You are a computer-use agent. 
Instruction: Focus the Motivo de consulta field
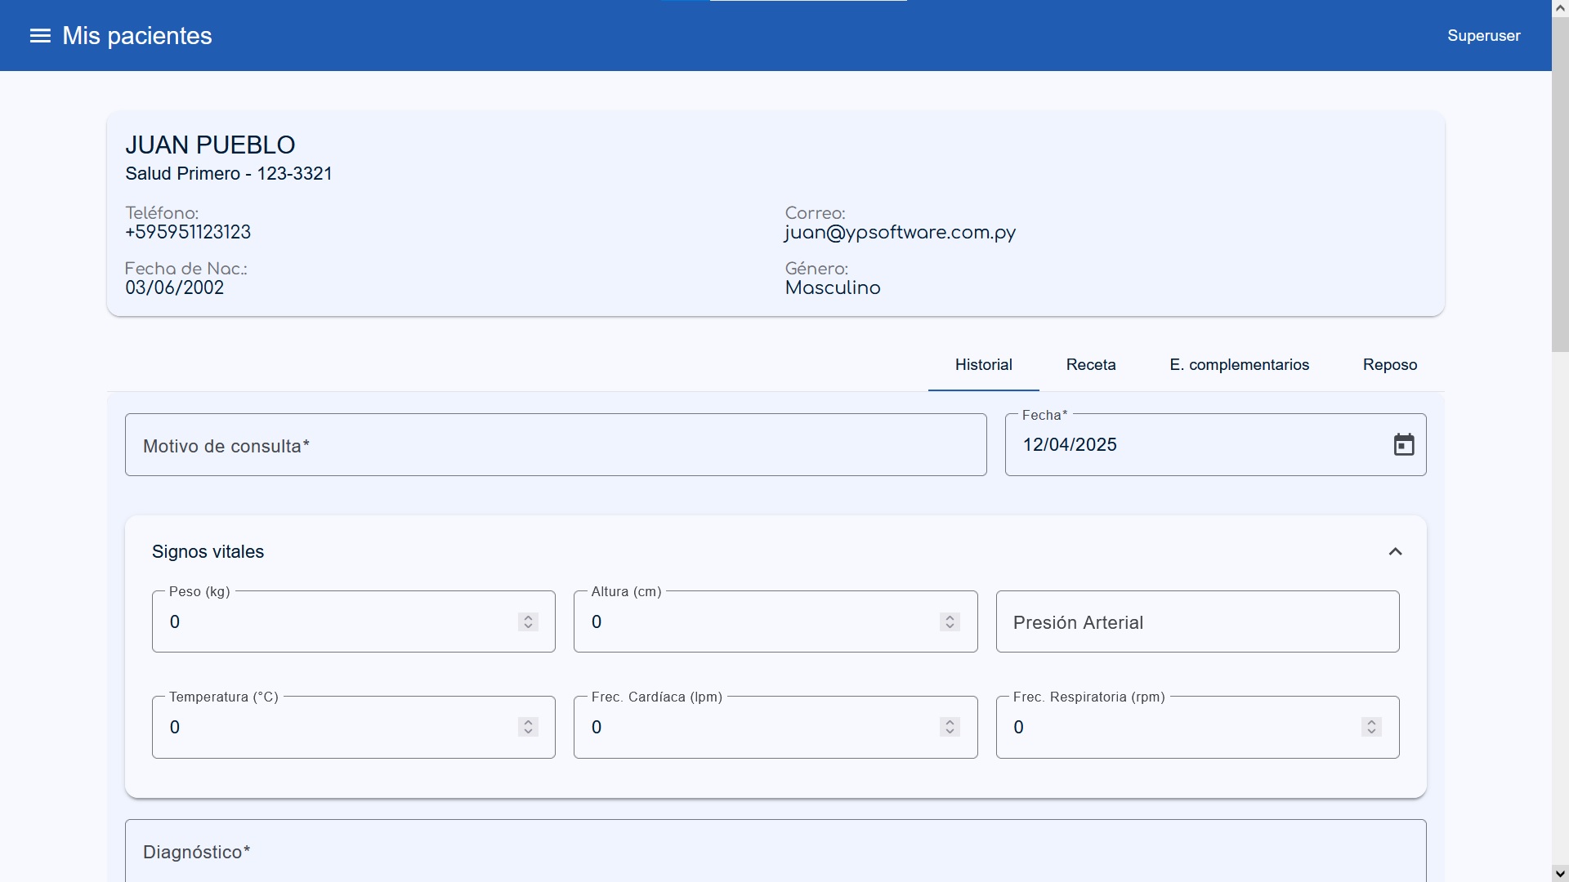point(556,445)
